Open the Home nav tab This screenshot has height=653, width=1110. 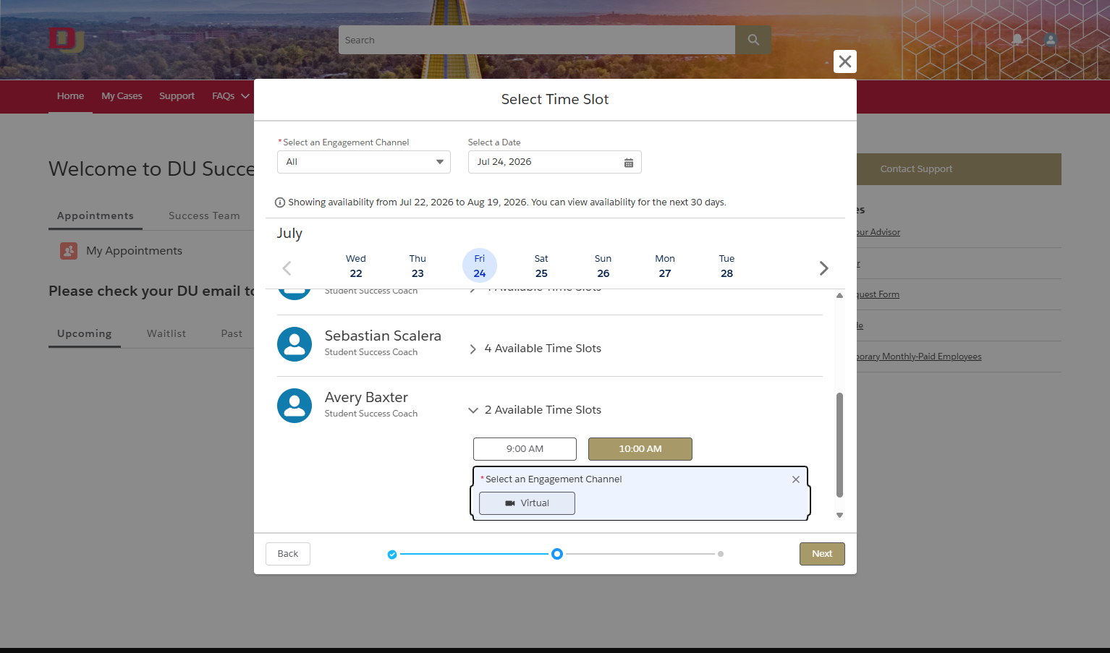(x=70, y=96)
